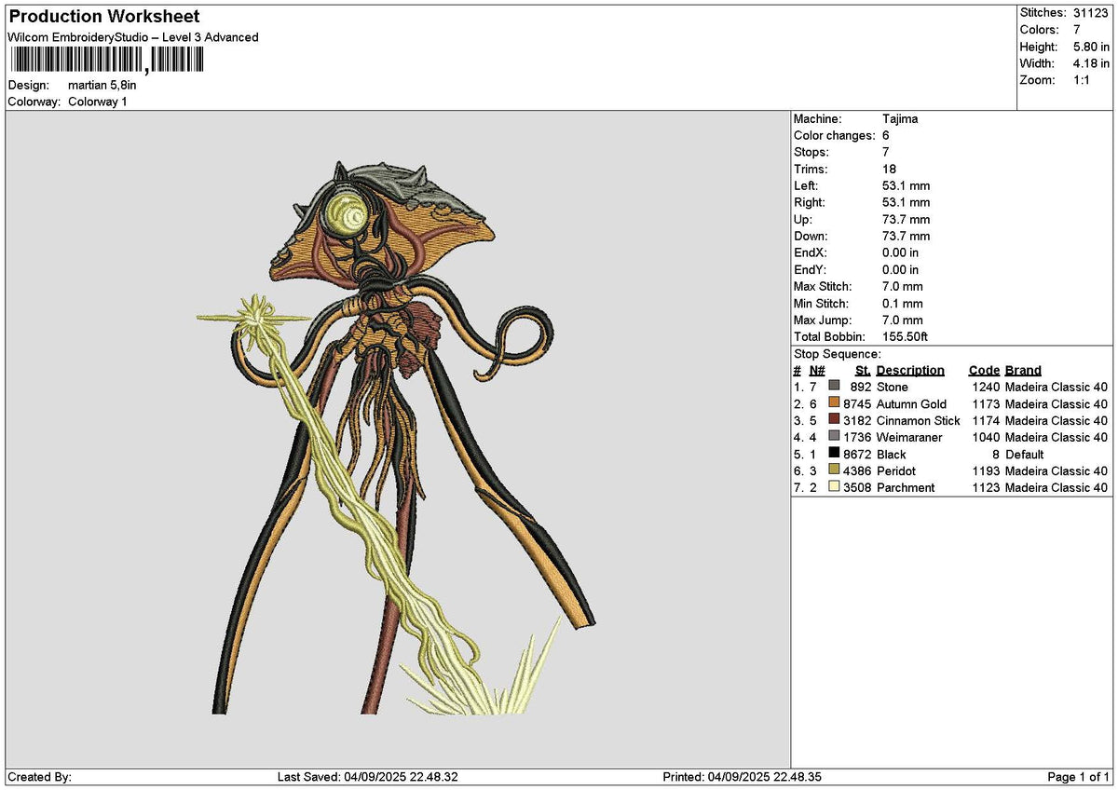Click the martian embroidery design preview
This screenshot has height=790, width=1118.
click(397, 436)
